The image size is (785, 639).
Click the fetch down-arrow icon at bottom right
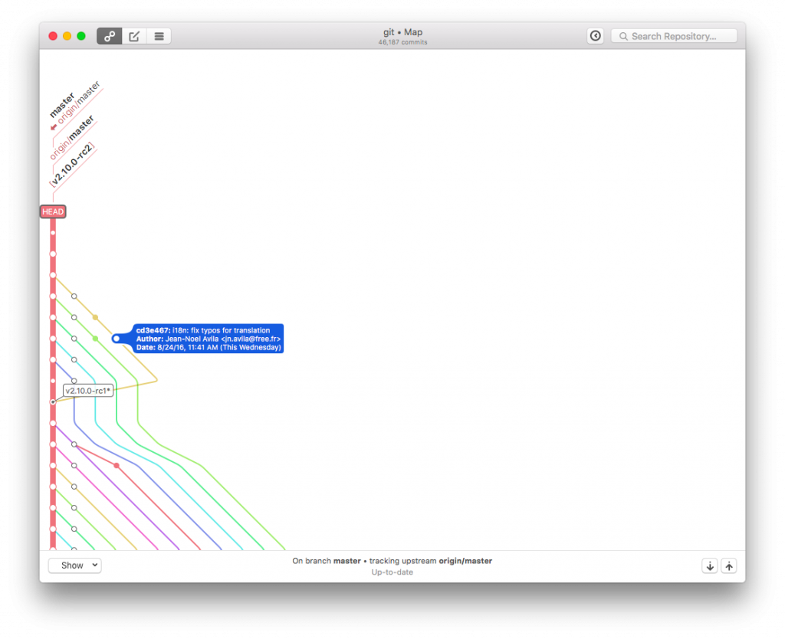(709, 565)
